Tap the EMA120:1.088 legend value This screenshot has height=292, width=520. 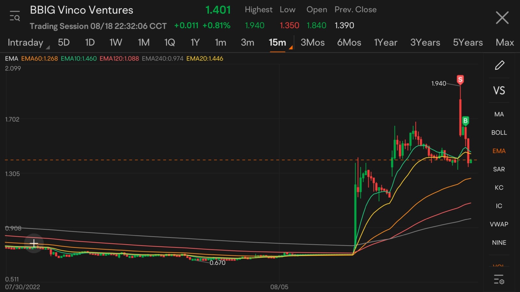[119, 59]
